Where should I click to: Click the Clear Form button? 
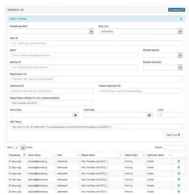coord(173,135)
